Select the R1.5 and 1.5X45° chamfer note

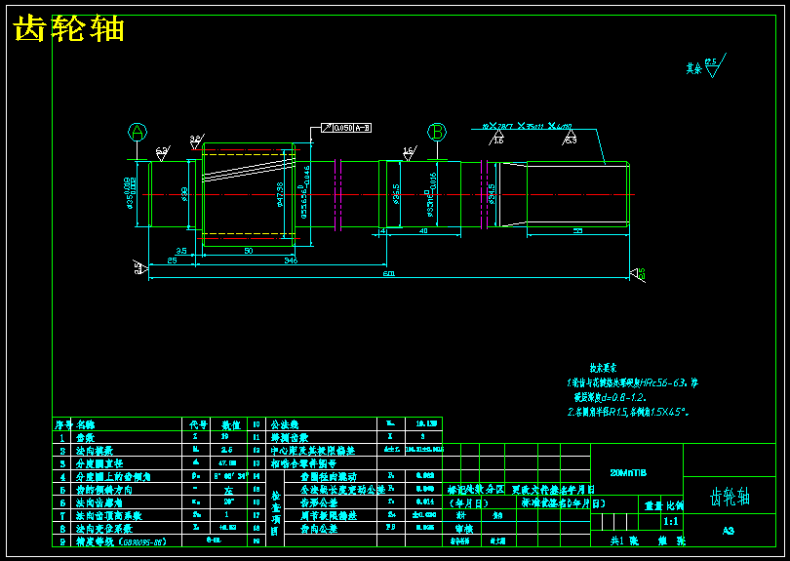(628, 413)
